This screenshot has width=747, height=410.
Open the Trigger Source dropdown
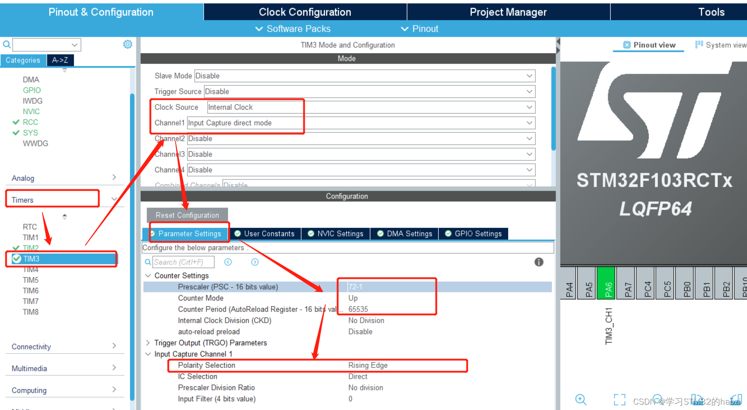pyautogui.click(x=370, y=91)
